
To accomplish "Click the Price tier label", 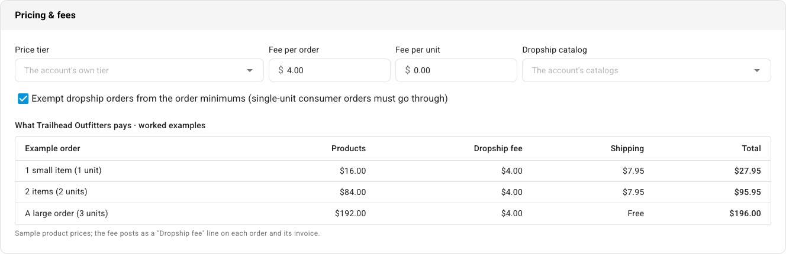I will pos(32,50).
